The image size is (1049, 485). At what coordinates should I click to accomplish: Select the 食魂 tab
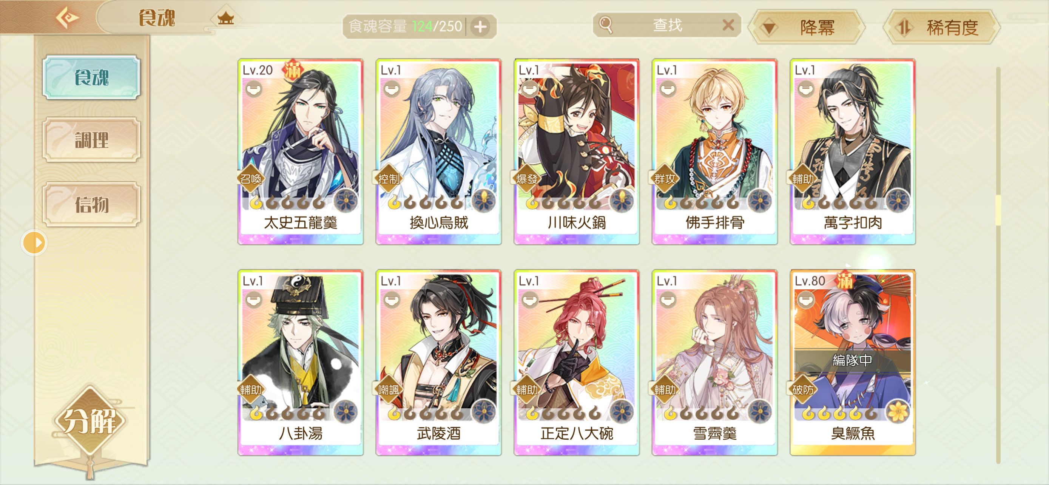click(92, 77)
